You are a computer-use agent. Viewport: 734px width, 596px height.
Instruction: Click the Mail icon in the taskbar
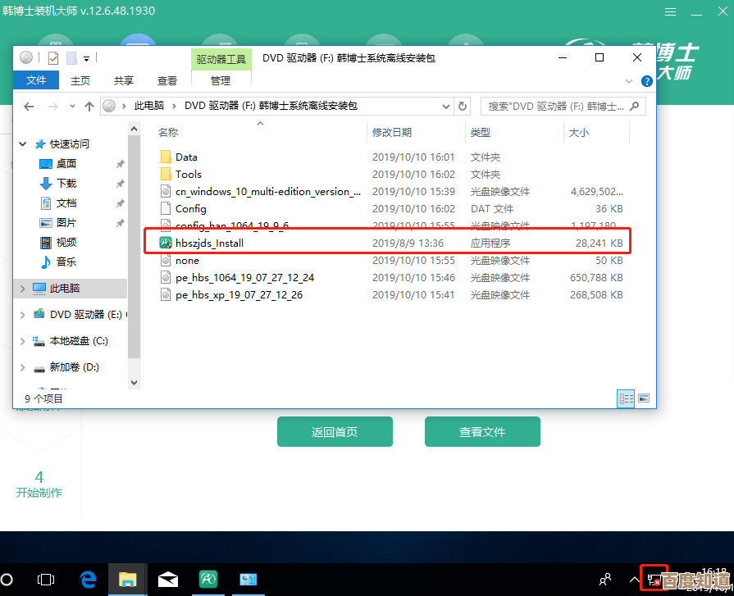[168, 580]
